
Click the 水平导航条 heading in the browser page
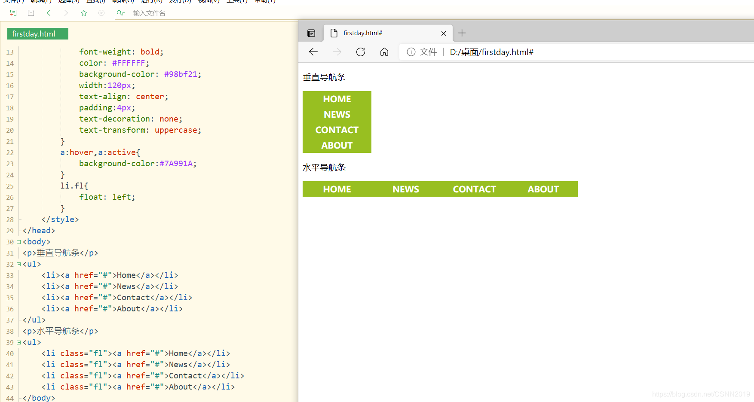[x=324, y=167]
